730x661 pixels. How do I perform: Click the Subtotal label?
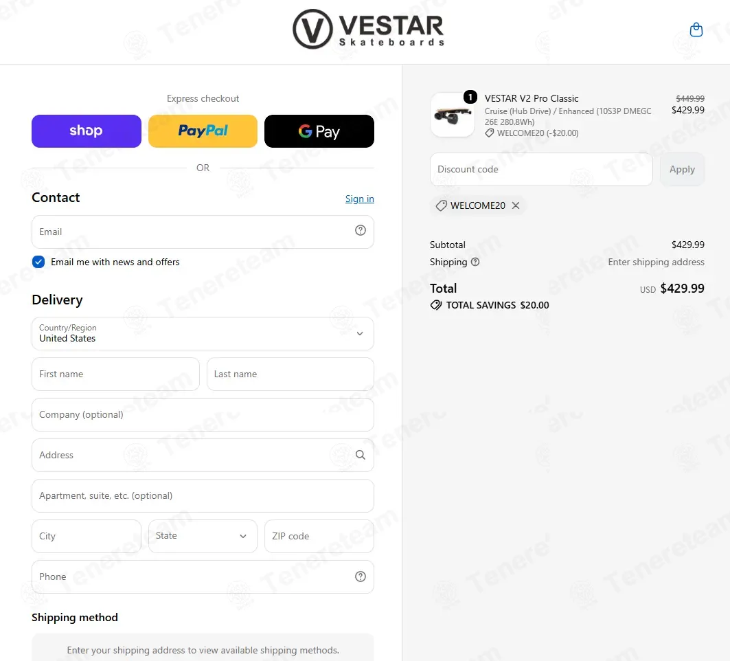pos(447,245)
